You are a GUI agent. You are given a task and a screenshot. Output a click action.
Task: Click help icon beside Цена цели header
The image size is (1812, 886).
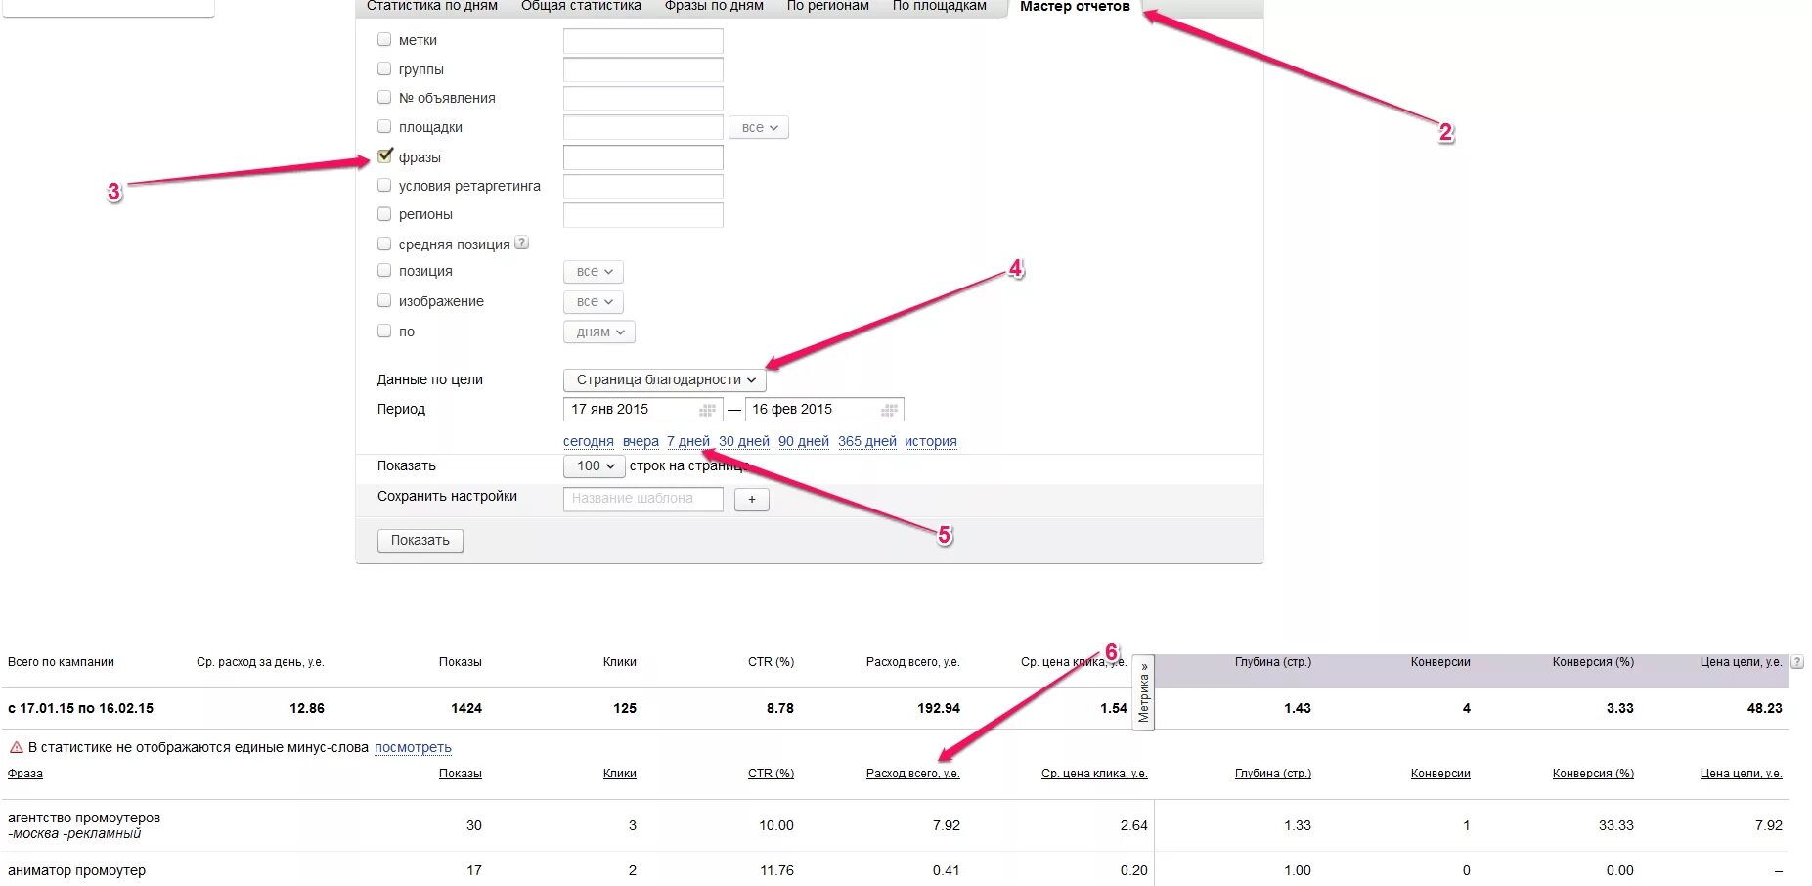(1797, 662)
